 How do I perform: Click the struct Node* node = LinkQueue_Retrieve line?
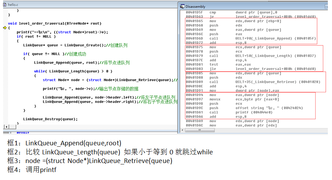click(x=110, y=80)
